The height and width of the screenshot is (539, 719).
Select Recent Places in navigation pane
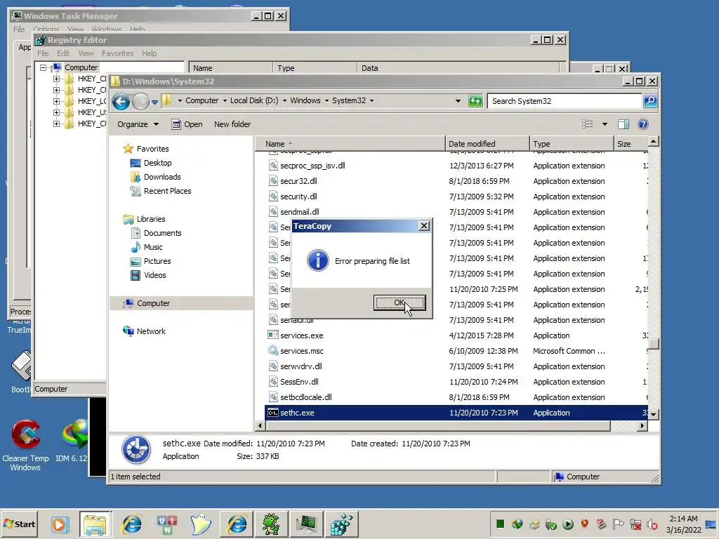[167, 191]
